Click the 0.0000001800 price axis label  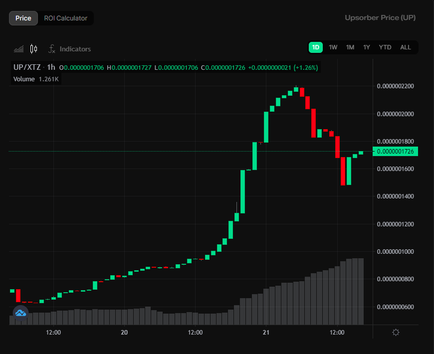tap(395, 141)
